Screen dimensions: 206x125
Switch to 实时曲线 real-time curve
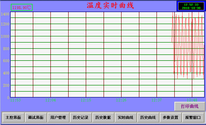(x=126, y=117)
